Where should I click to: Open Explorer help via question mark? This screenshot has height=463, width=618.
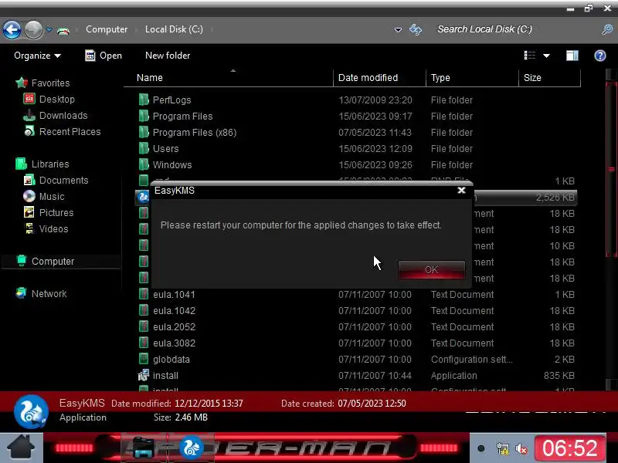pyautogui.click(x=600, y=56)
